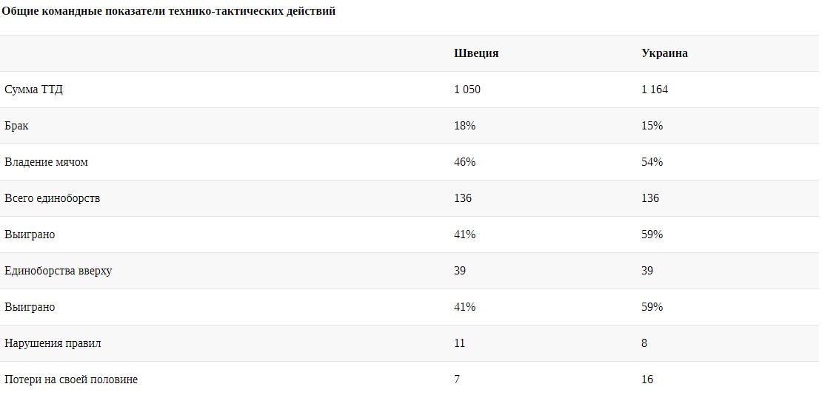The height and width of the screenshot is (398, 822).
Task: Click Ukraine's 16 losses value
Action: (x=647, y=380)
